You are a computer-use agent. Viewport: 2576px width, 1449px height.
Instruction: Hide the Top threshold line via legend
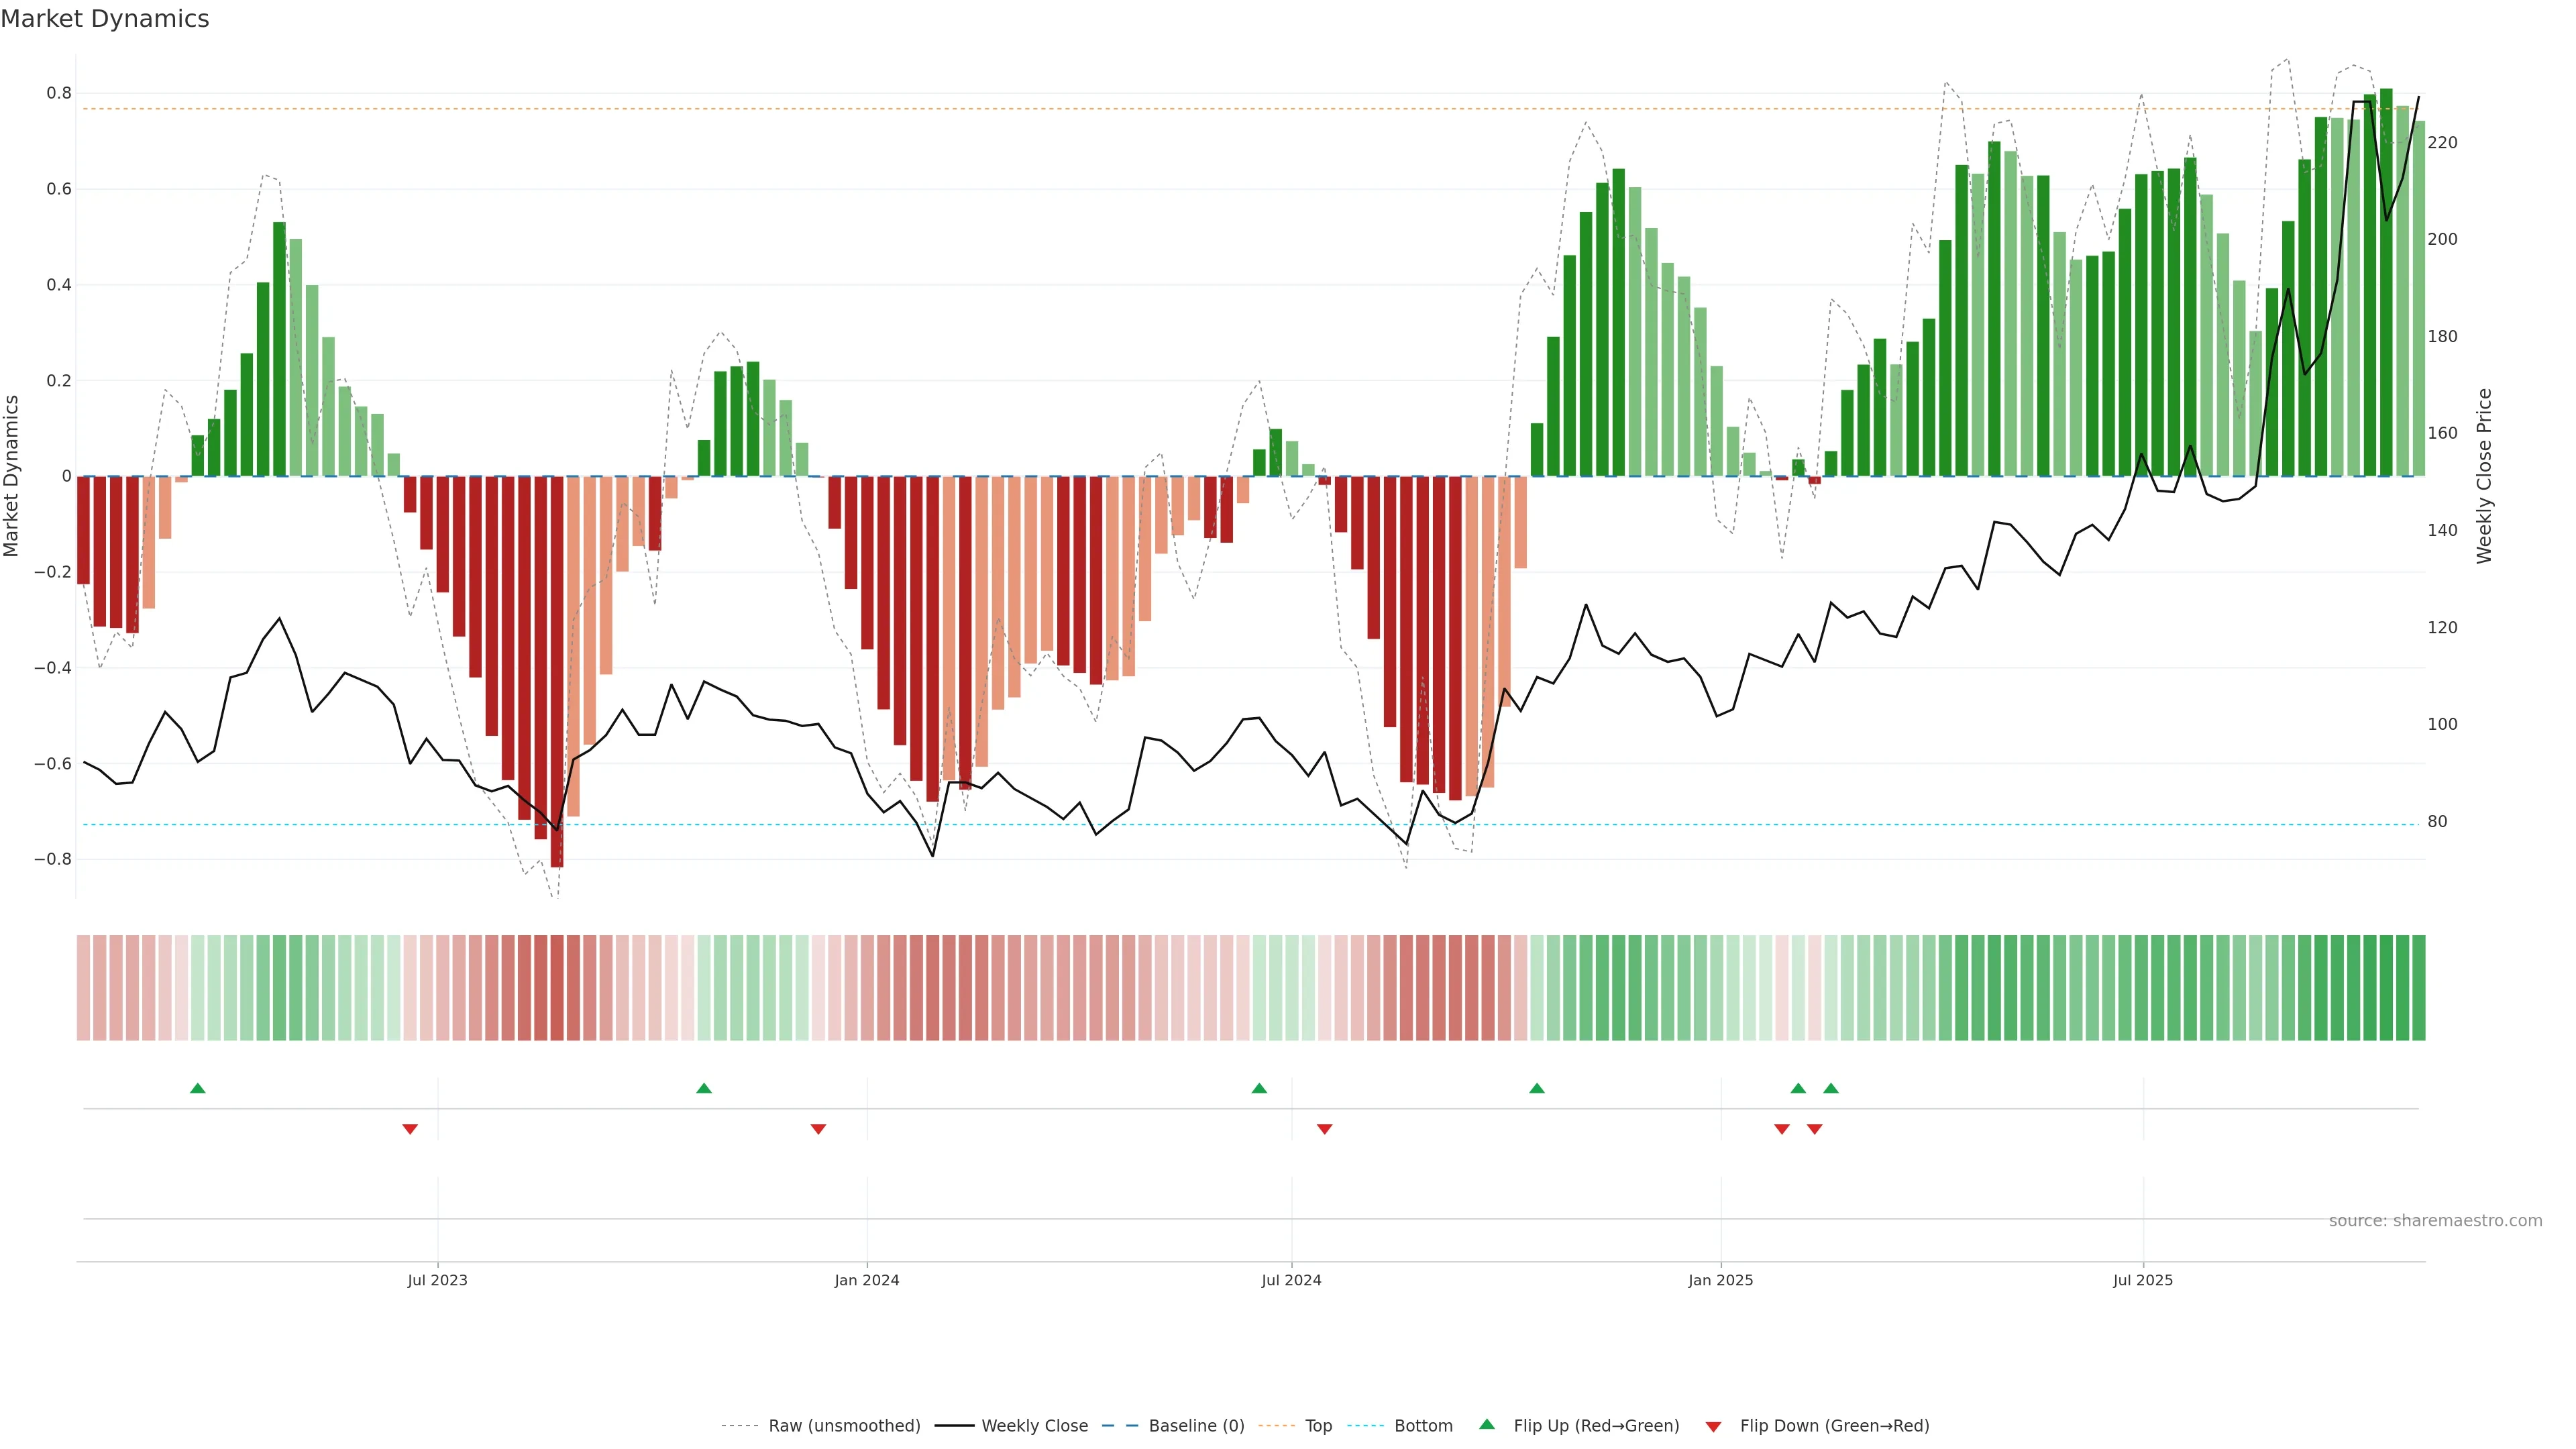[1318, 1426]
